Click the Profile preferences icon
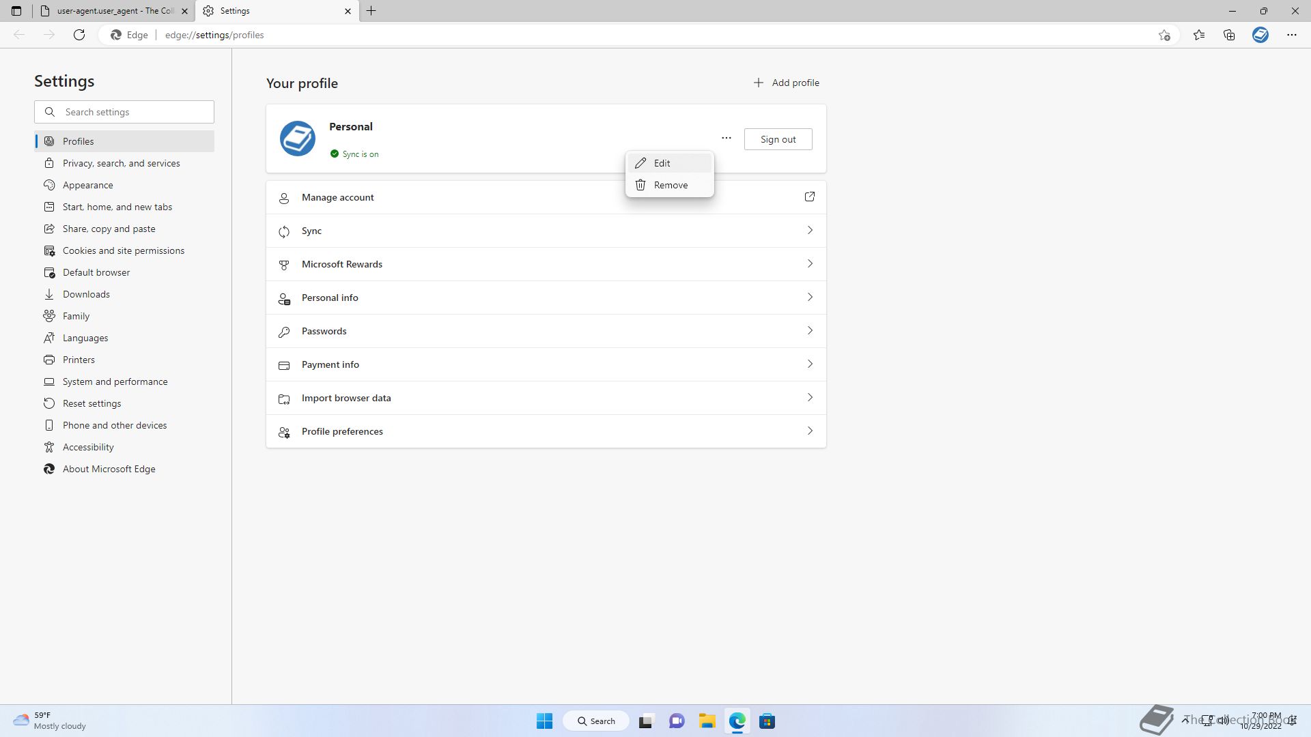The image size is (1311, 737). pos(284,432)
